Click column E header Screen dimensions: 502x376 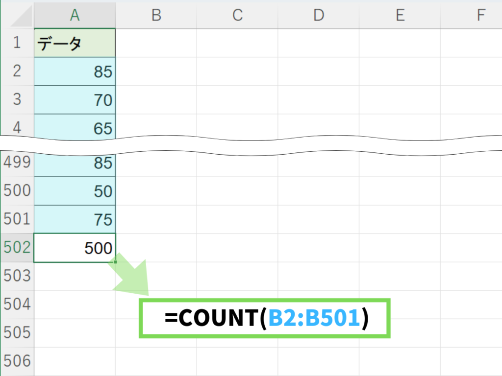400,16
